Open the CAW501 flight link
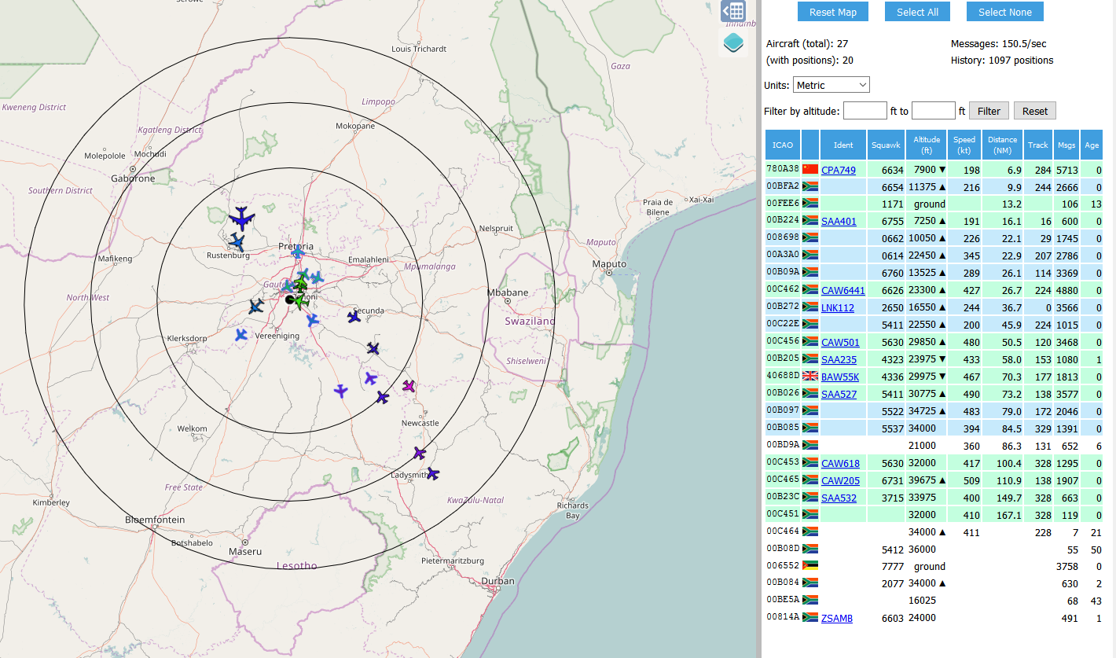Viewport: 1116px width, 658px height. point(840,342)
